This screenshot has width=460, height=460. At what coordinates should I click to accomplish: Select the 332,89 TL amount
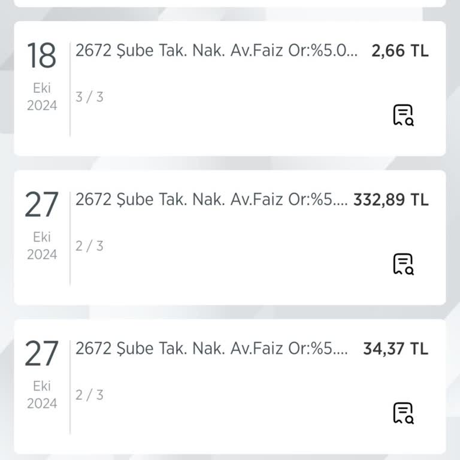click(391, 200)
